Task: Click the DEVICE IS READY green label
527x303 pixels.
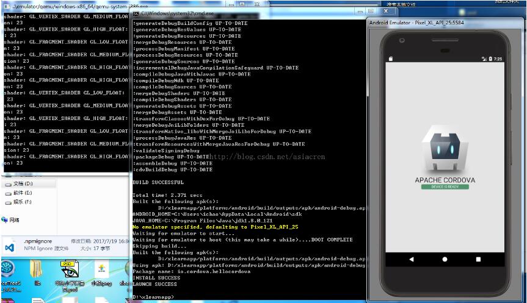Action: click(445, 187)
